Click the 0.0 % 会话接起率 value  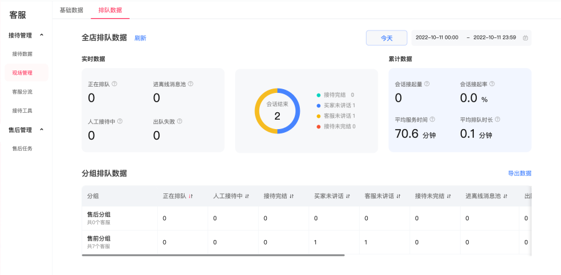(474, 98)
